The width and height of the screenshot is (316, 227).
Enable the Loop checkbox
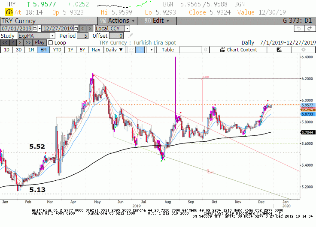click(50, 43)
